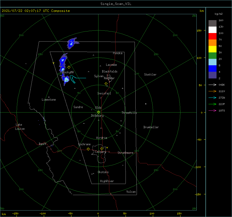232x217 pixels.
Task: Click the white plus marker east of ThreeHills
Action: pos(146,104)
